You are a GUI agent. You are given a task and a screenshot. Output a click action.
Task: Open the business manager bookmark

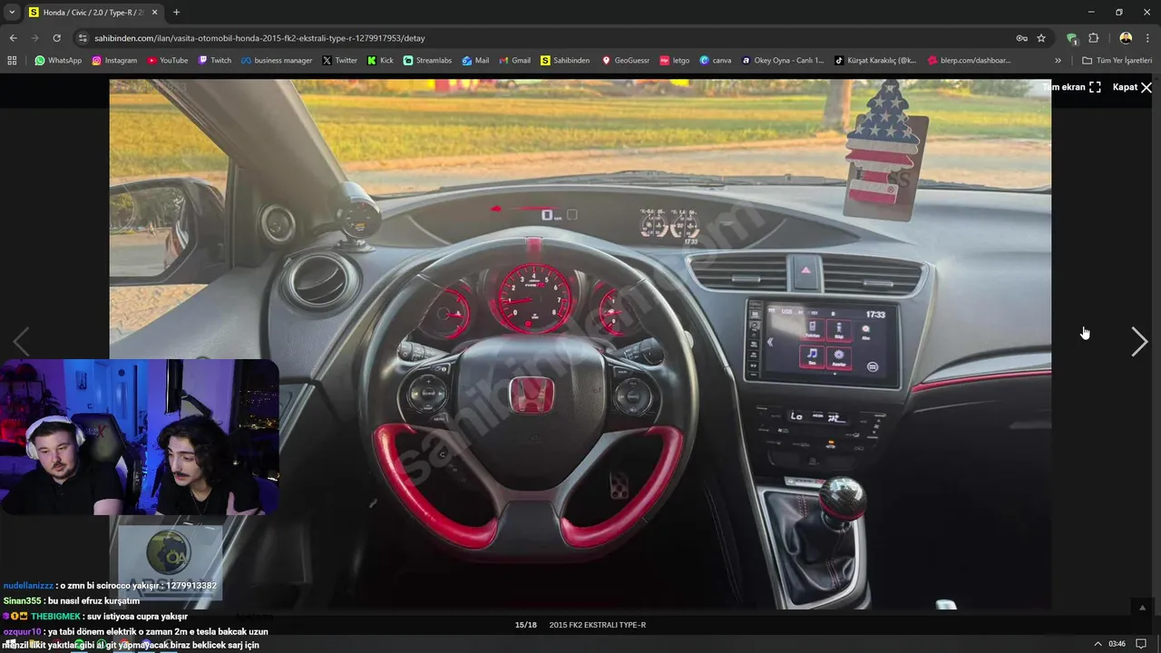click(x=276, y=61)
